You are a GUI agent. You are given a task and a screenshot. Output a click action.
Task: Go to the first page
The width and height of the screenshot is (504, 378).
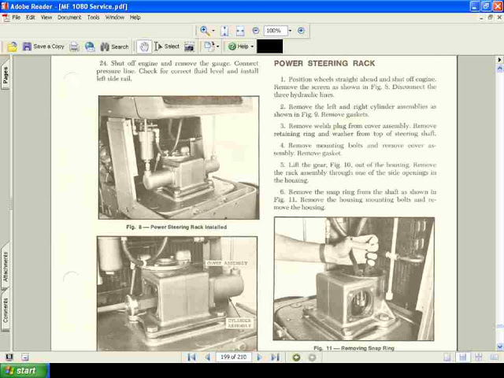191,357
